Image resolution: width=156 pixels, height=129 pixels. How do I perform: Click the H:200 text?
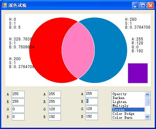pos(15,59)
